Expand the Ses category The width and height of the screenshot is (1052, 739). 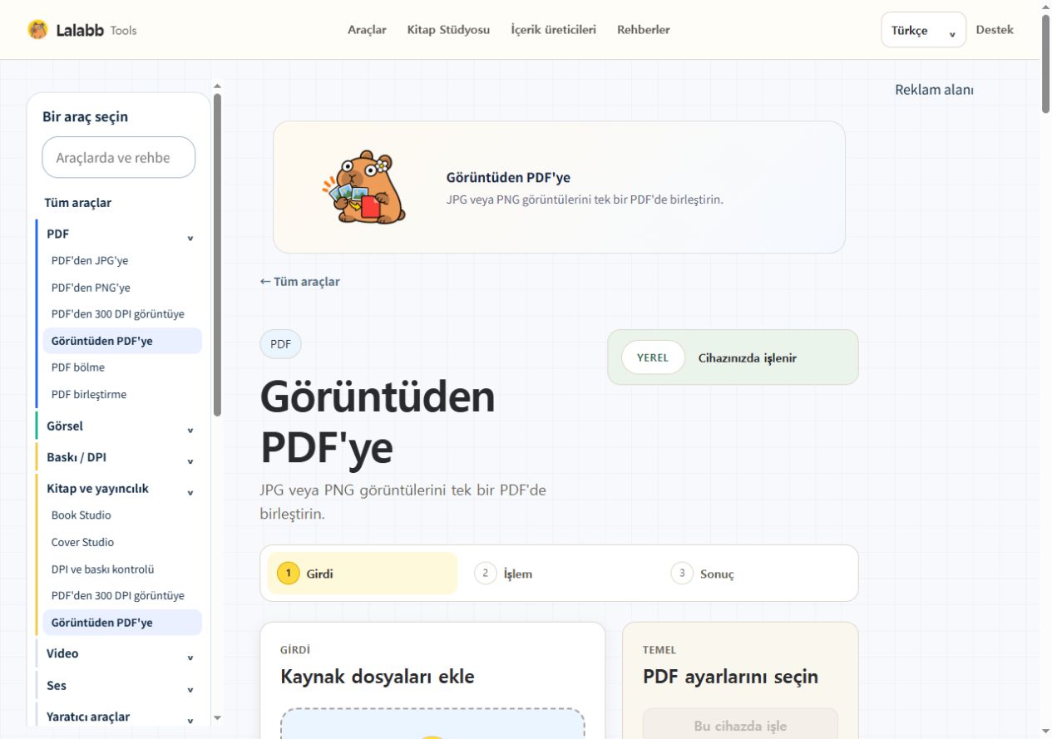(120, 686)
